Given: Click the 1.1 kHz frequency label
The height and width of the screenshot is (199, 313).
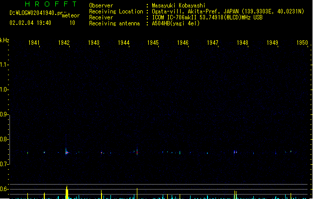Looking at the screenshot, I should (x=3, y=65).
